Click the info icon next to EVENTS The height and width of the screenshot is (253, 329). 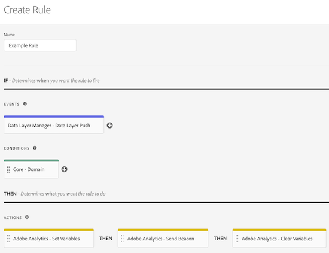(x=25, y=104)
